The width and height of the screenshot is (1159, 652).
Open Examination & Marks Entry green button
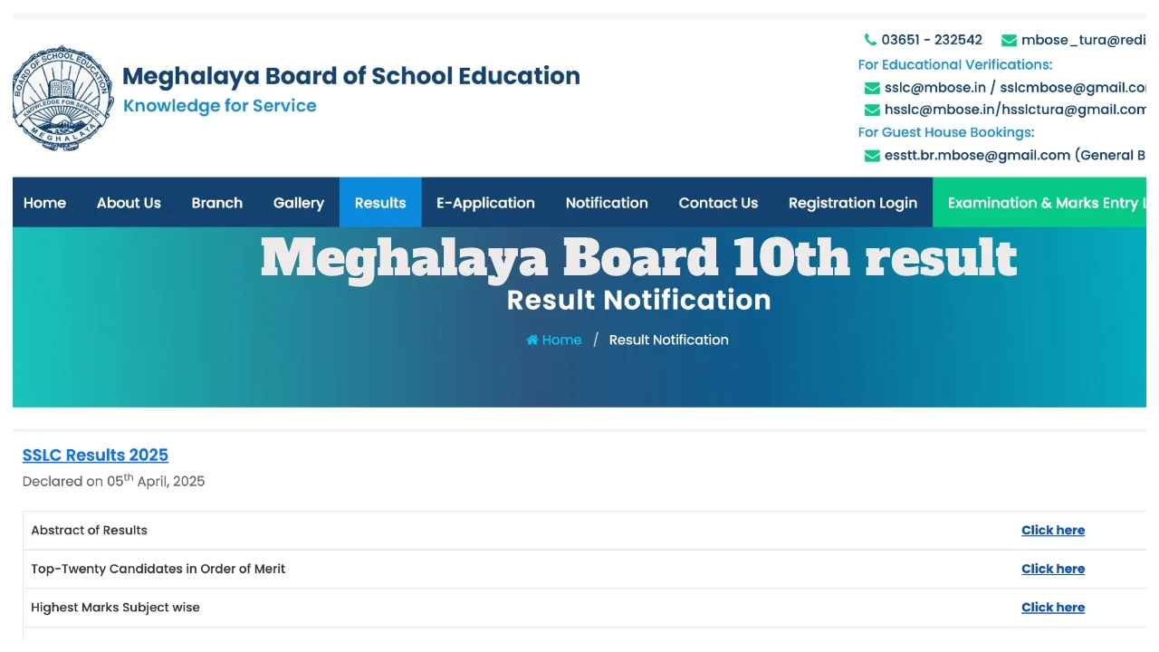(1041, 203)
